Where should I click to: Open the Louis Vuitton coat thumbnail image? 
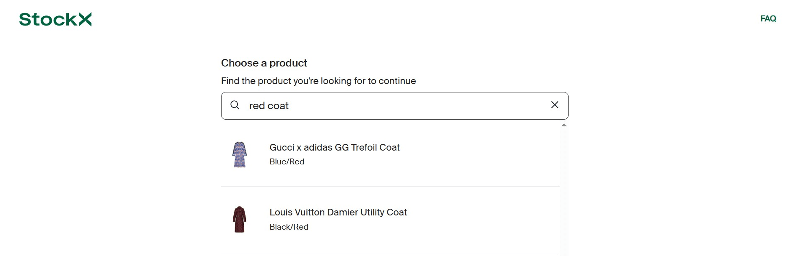[x=238, y=218]
